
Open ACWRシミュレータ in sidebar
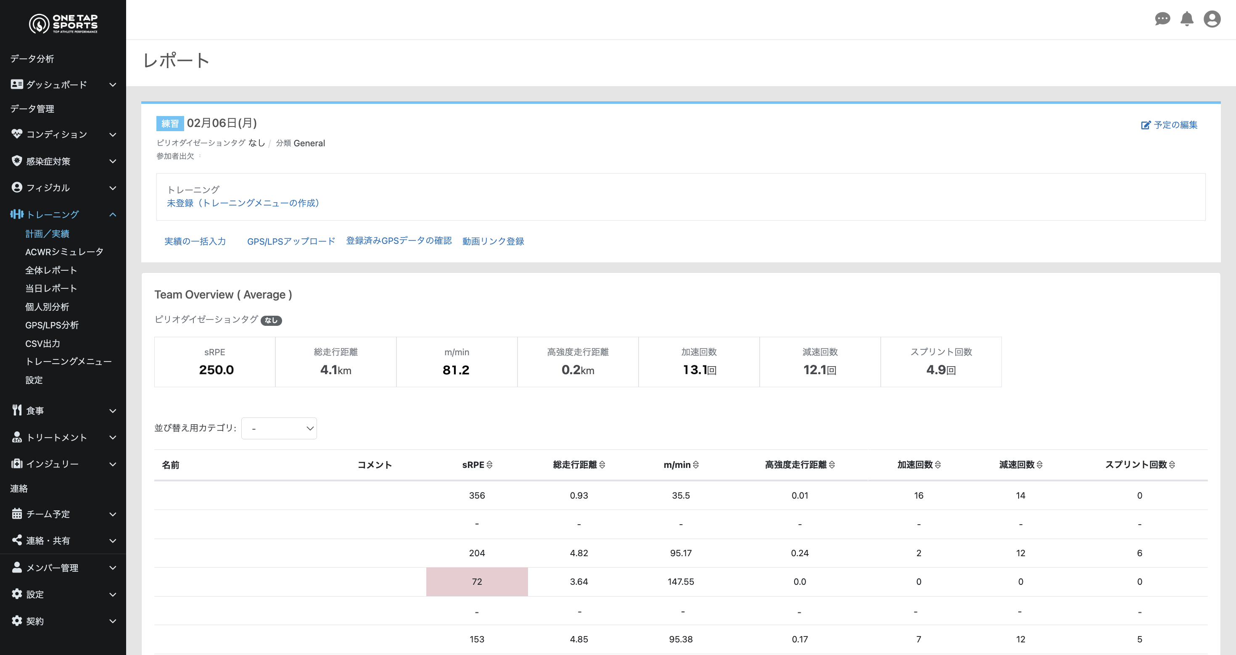[x=64, y=252]
